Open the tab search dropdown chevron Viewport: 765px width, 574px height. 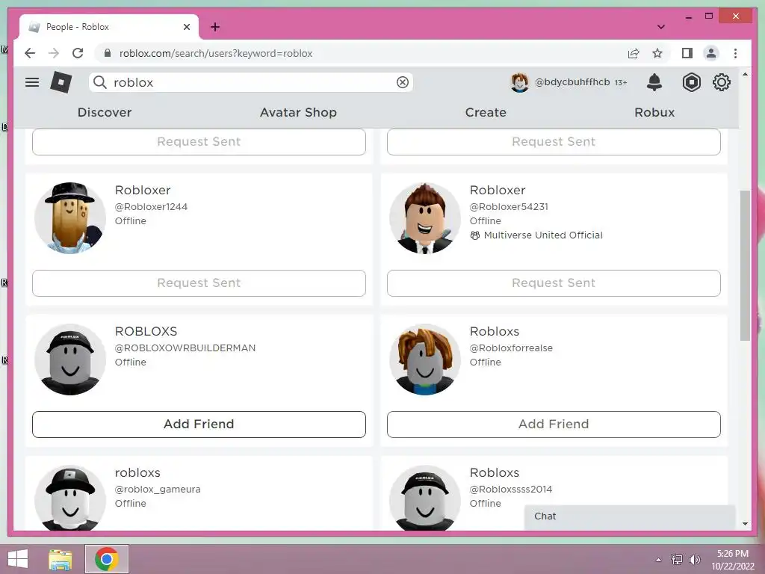click(x=660, y=27)
